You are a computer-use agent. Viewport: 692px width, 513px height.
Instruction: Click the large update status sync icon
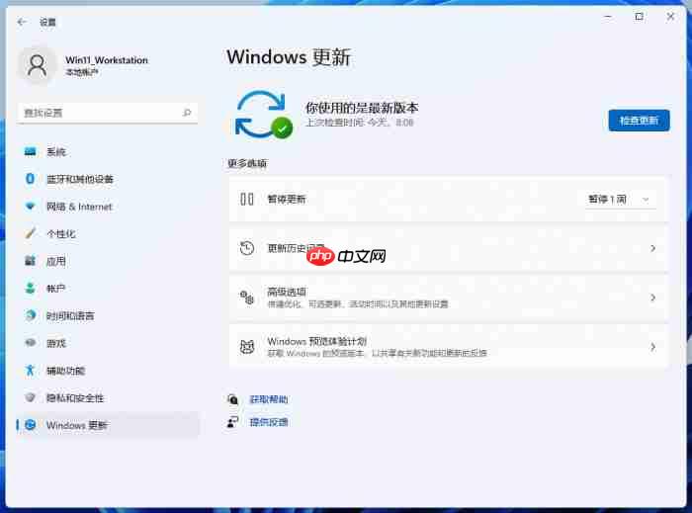point(264,115)
